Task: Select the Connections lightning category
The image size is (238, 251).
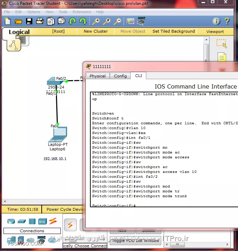Action: click(x=53, y=221)
